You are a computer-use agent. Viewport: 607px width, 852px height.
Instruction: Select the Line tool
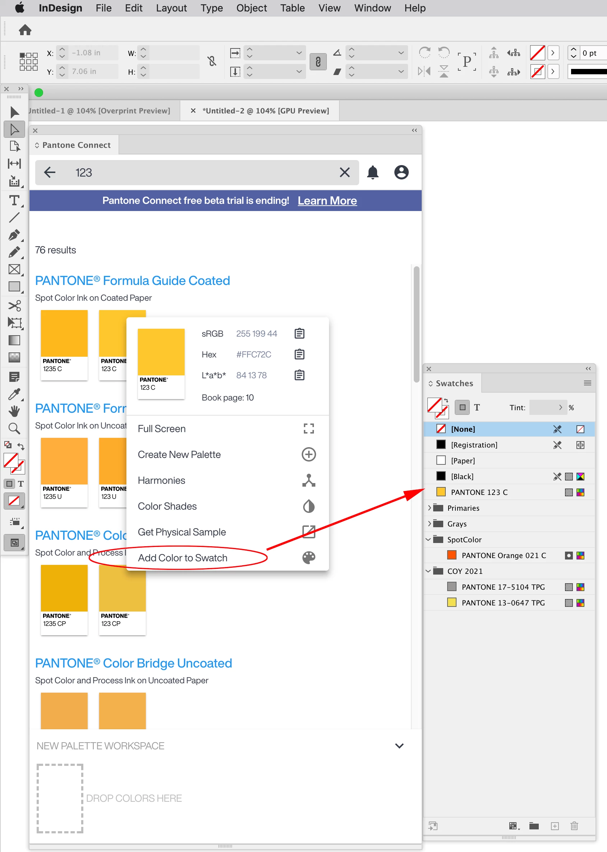click(x=14, y=217)
